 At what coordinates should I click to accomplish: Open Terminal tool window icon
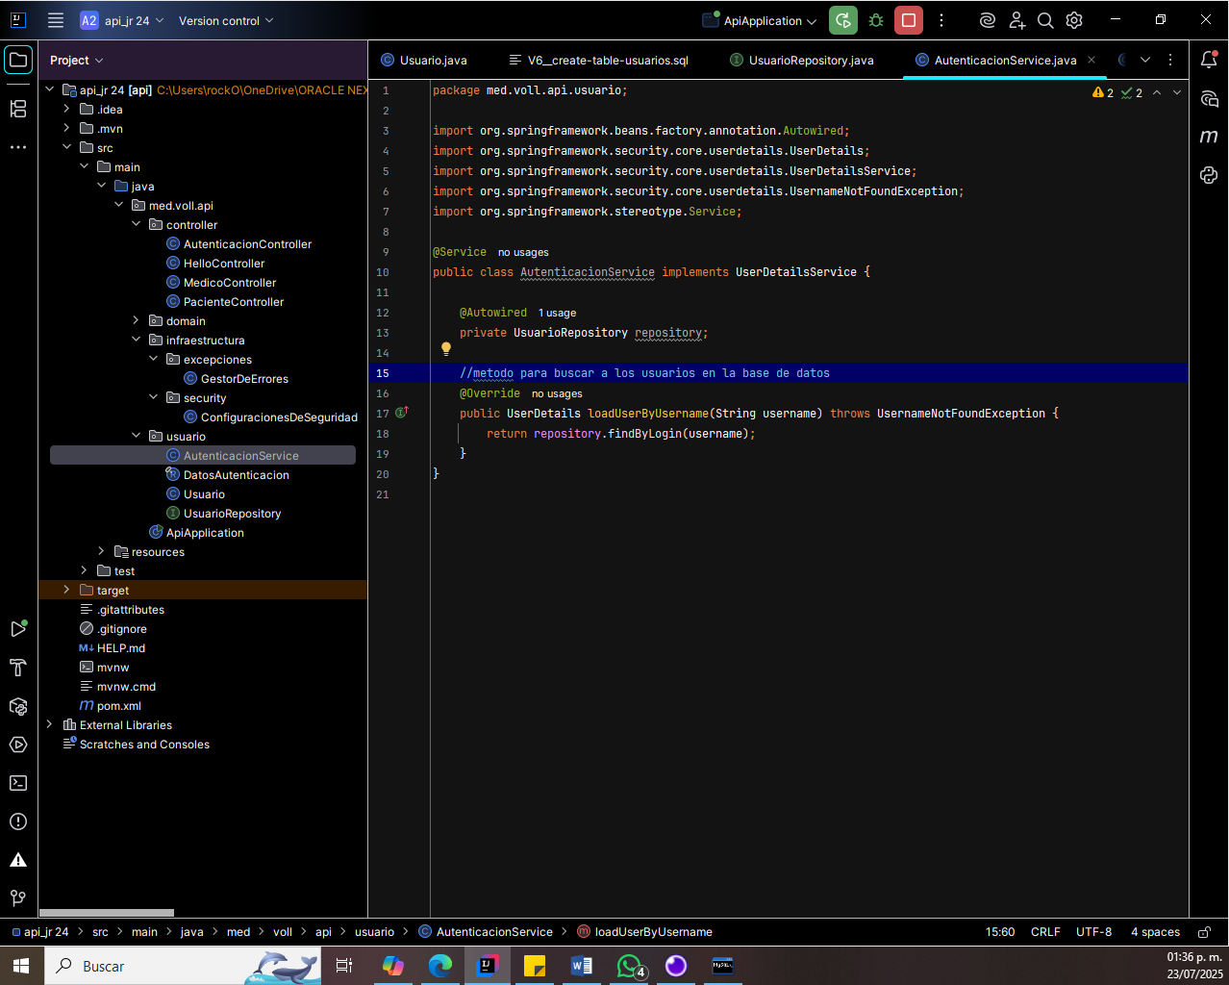(18, 783)
